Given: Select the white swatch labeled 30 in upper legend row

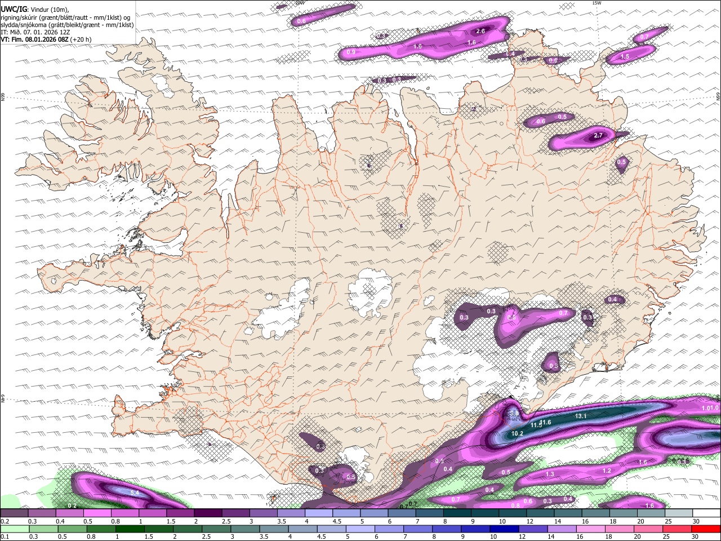Looking at the screenshot, I should pyautogui.click(x=705, y=513).
